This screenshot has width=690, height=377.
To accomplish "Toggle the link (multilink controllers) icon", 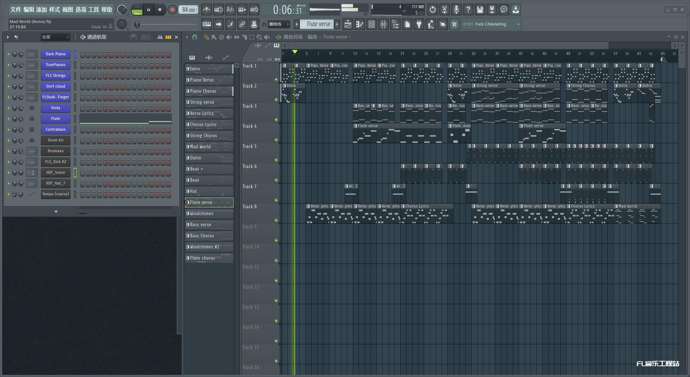I will pyautogui.click(x=242, y=24).
